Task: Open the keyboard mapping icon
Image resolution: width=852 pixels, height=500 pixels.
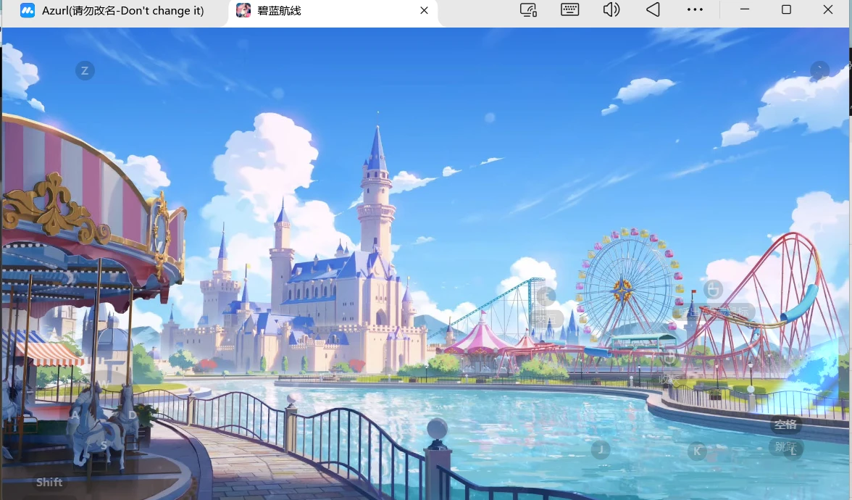Action: coord(569,10)
